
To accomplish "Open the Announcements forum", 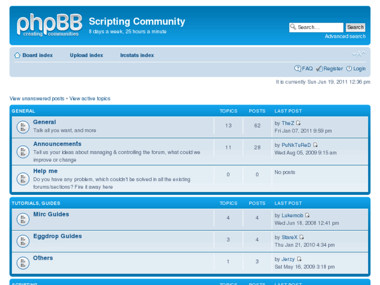I will point(57,144).
